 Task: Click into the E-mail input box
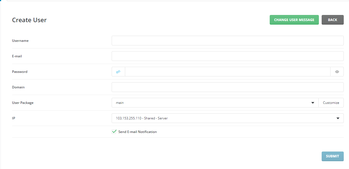tap(227, 56)
